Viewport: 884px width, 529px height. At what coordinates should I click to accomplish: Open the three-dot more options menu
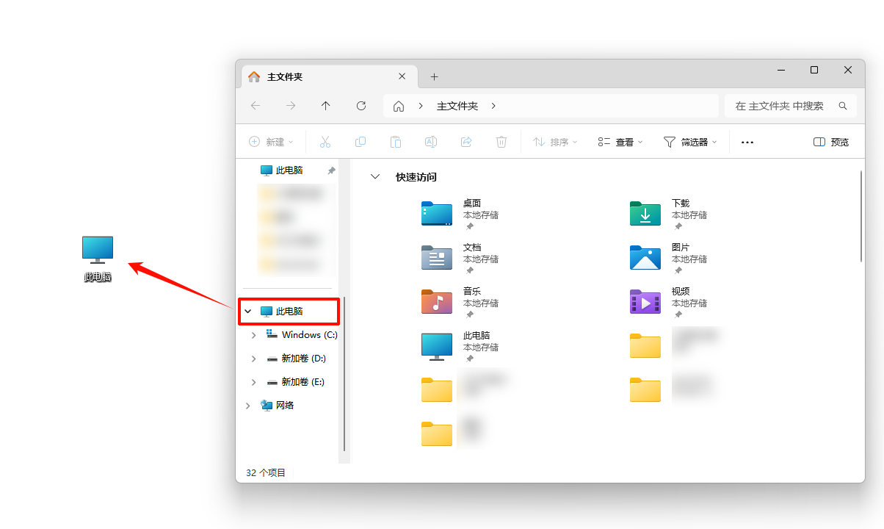coord(747,143)
